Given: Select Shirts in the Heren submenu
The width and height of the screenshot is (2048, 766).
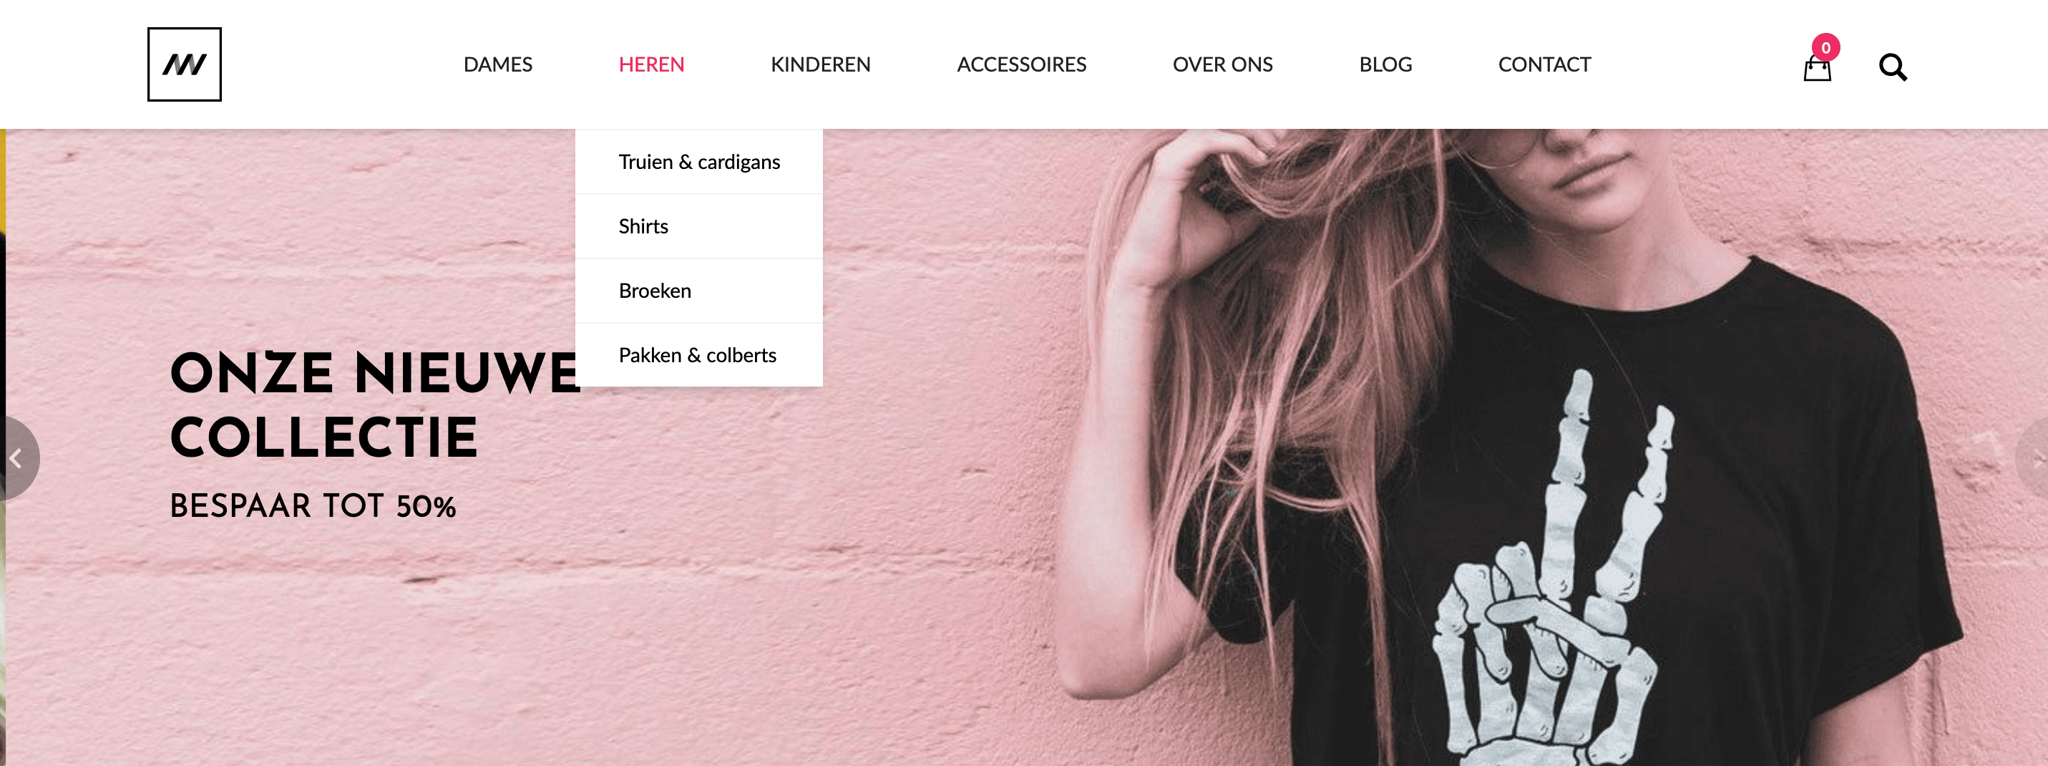Looking at the screenshot, I should tap(699, 227).
